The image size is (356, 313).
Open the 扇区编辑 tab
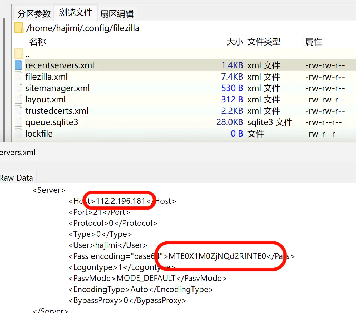(117, 14)
